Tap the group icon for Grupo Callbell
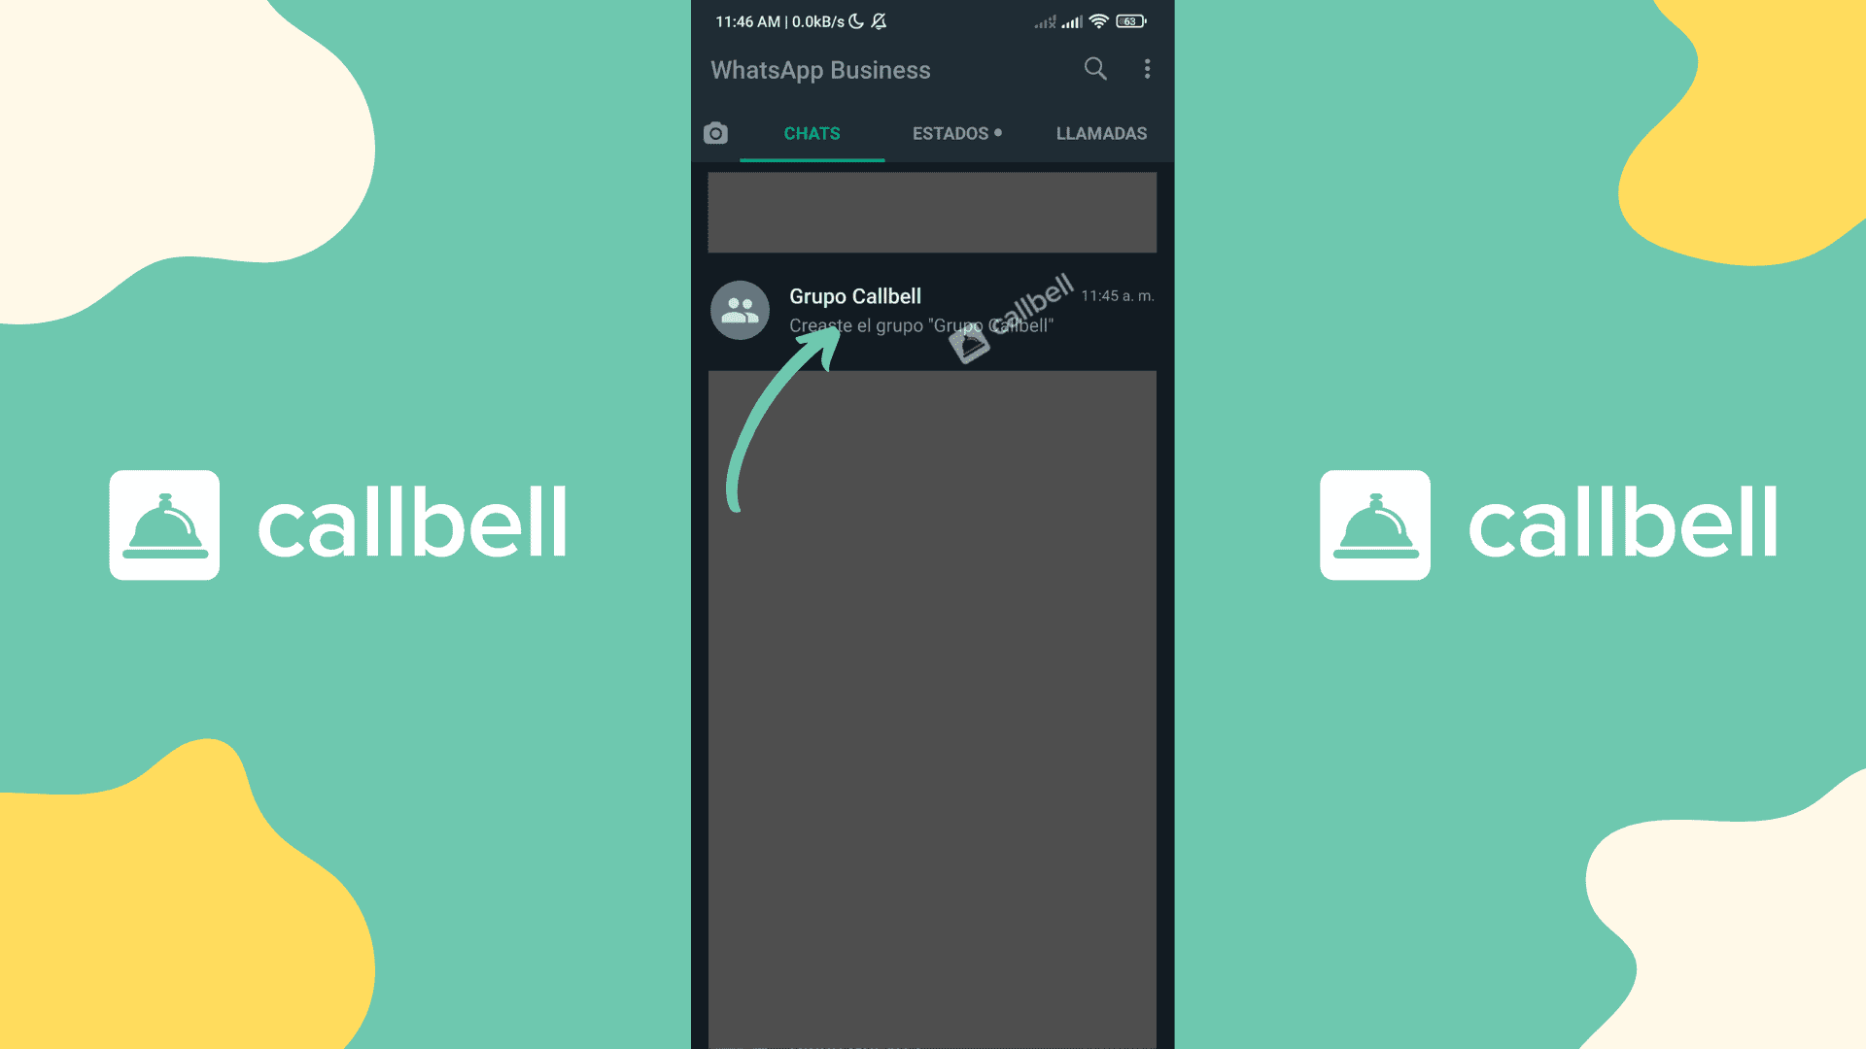 tap(741, 309)
